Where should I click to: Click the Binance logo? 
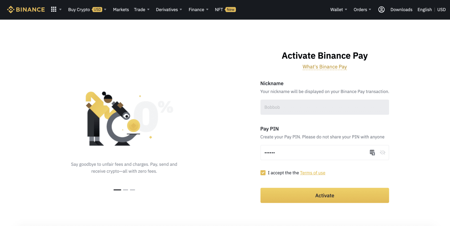(x=26, y=9)
